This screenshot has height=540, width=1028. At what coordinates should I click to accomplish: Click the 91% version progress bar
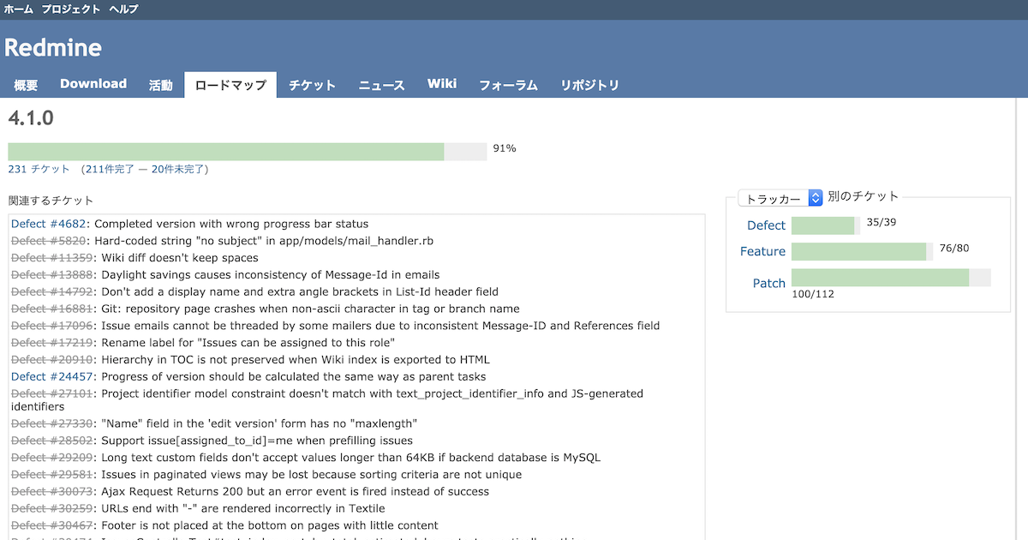click(x=248, y=152)
